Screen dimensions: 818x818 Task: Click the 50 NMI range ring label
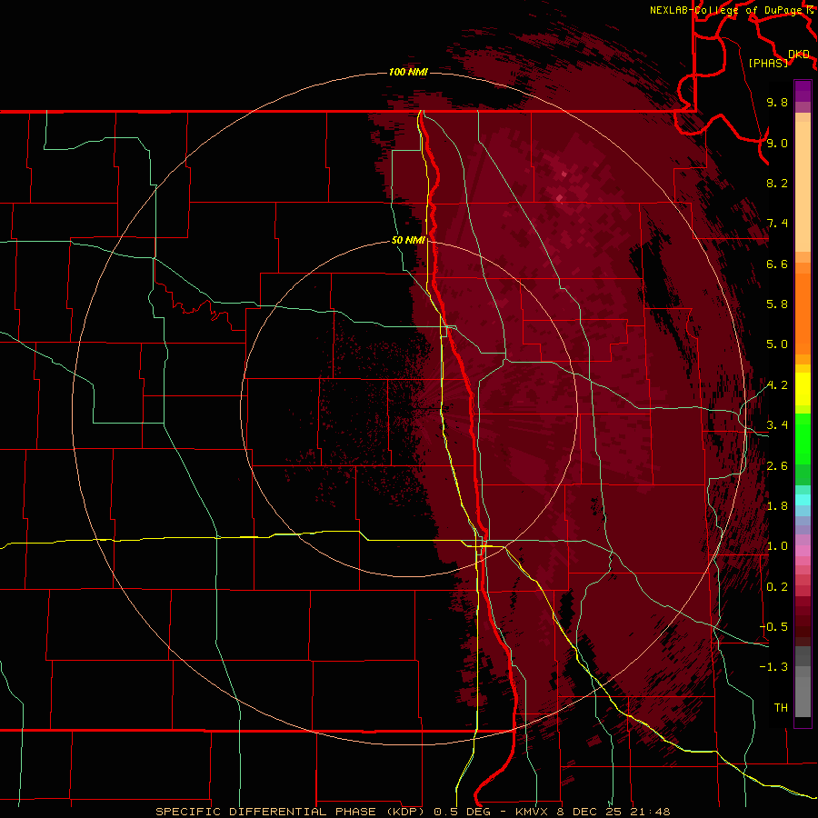point(408,241)
